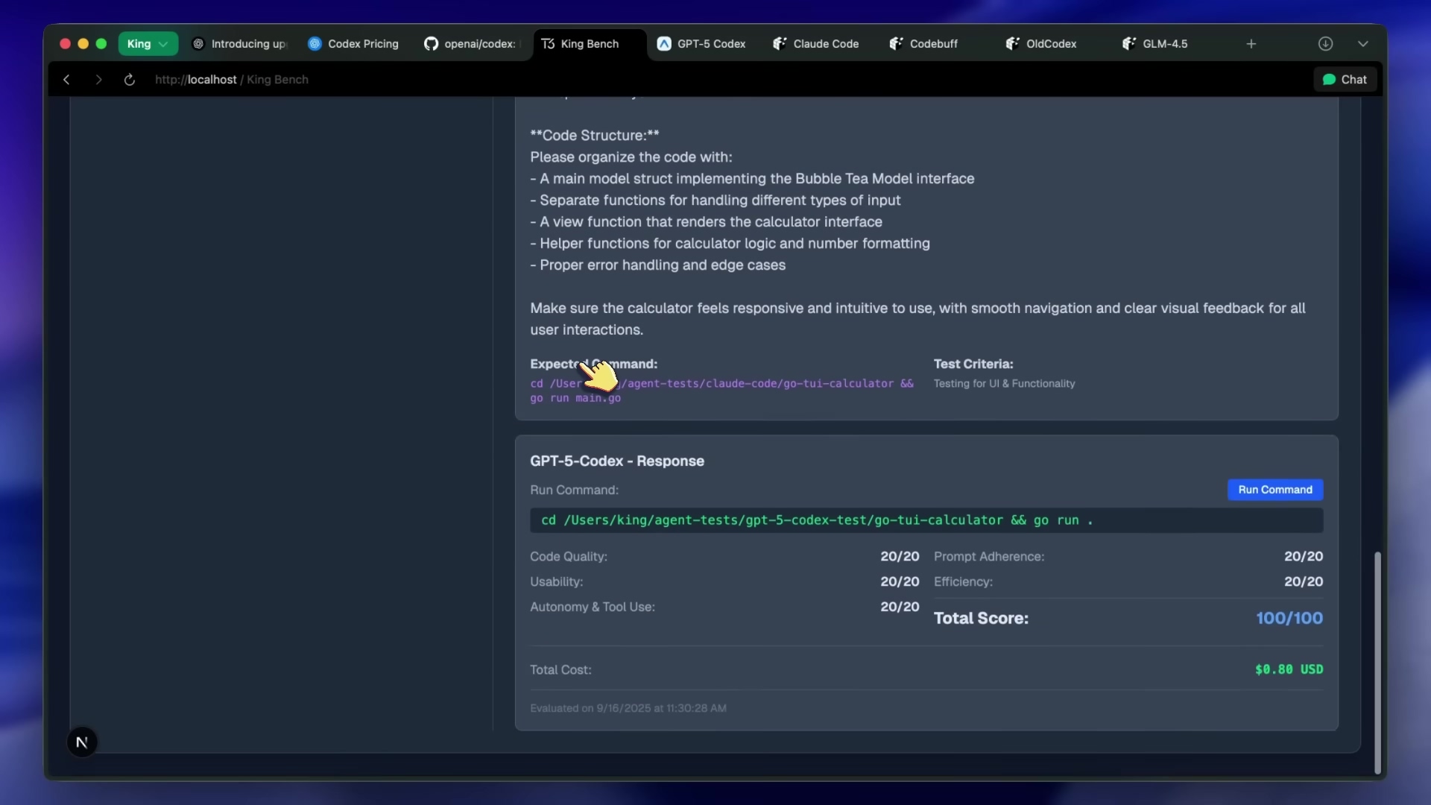
Task: Click the Run Command button
Action: point(1275,490)
